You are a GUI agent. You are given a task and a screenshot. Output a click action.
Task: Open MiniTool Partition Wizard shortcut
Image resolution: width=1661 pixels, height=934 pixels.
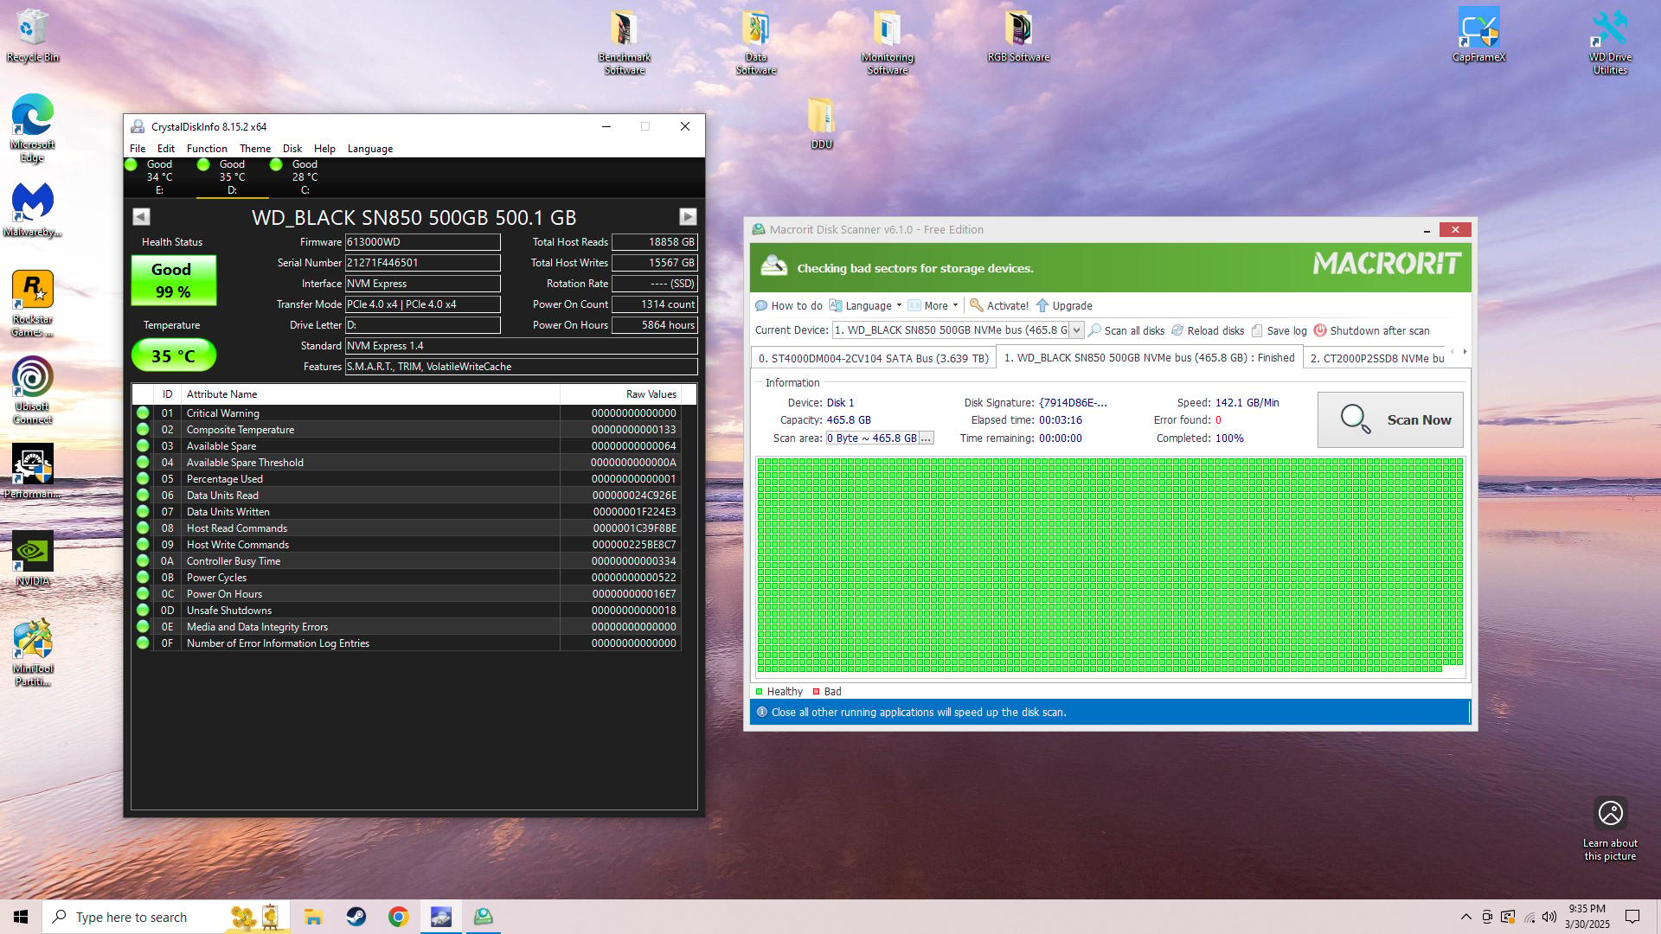[x=33, y=652]
